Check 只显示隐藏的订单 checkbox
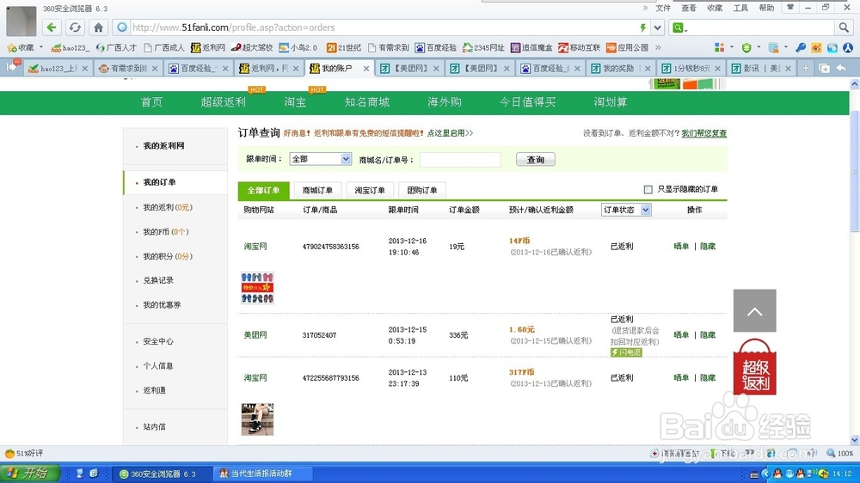 (x=648, y=189)
